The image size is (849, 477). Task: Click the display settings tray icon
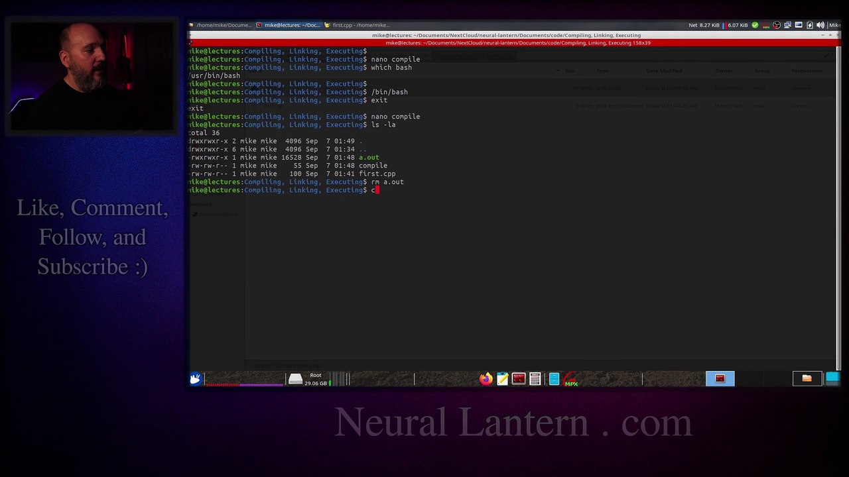coord(799,25)
